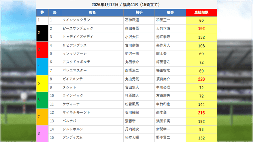Screen dimensions: 253x142
Task: Click jockey 柴田善臣
Action: [x=132, y=28]
